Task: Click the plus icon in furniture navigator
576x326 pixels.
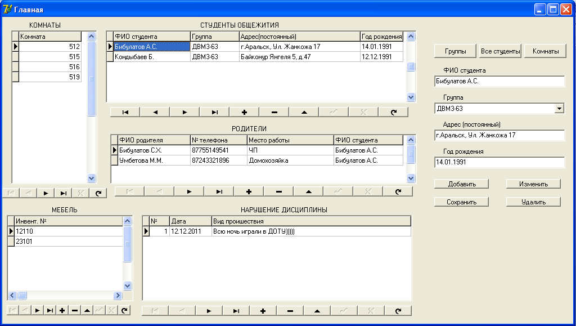Action: [x=62, y=310]
